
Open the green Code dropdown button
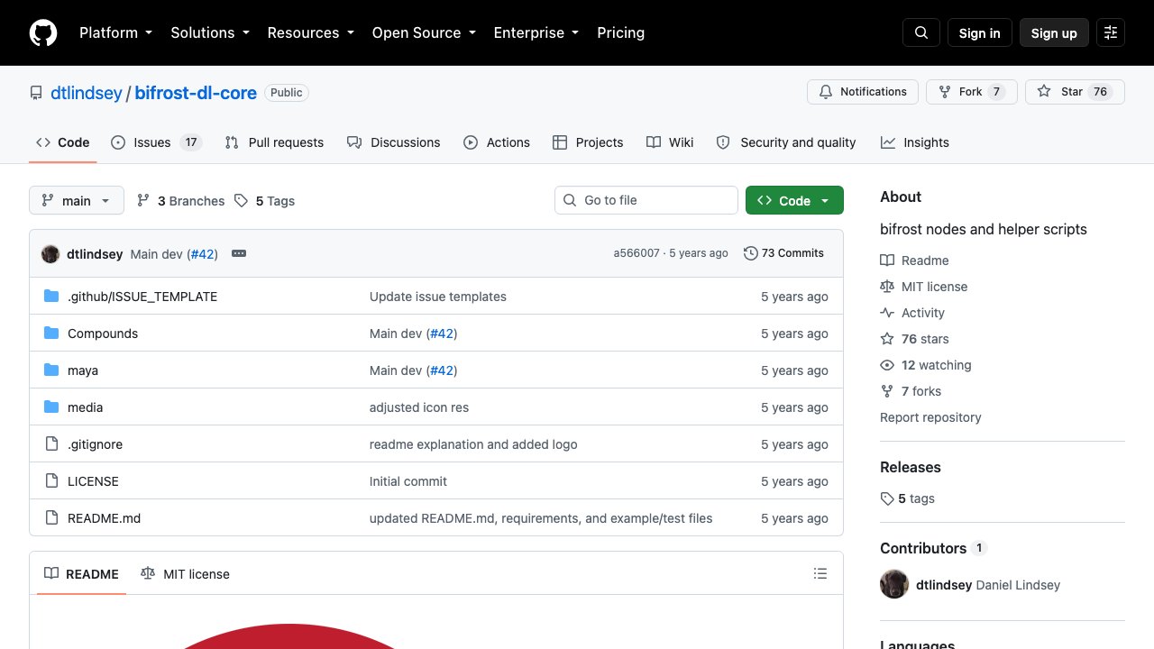(x=794, y=201)
